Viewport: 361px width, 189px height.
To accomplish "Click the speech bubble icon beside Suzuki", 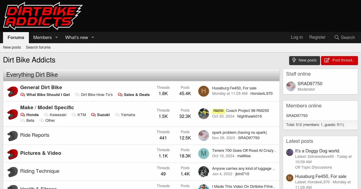I will pos(93,115).
